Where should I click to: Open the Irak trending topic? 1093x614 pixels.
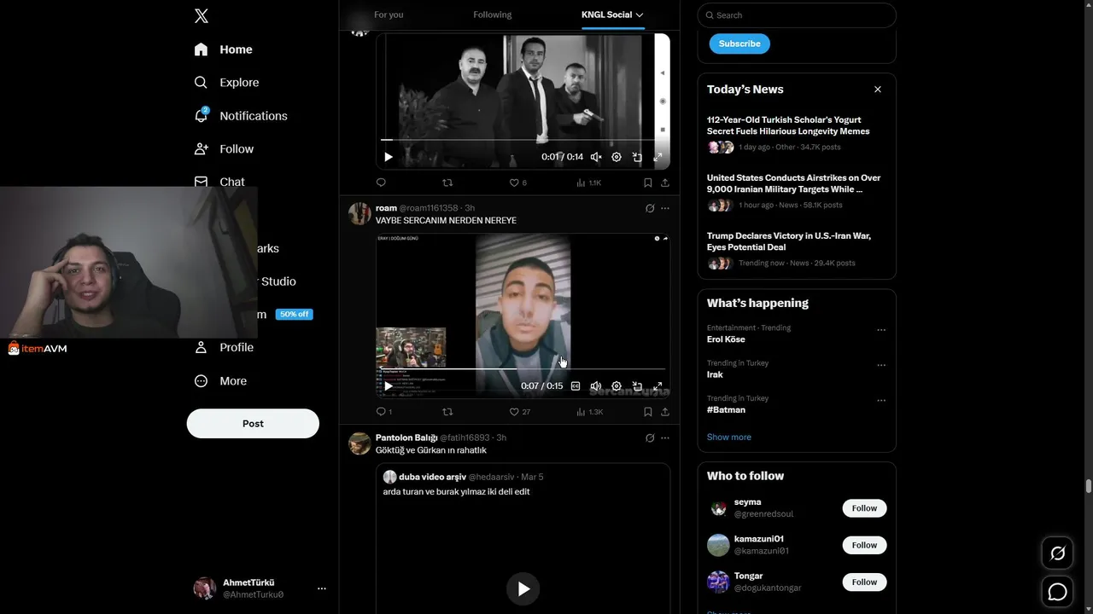pos(715,375)
